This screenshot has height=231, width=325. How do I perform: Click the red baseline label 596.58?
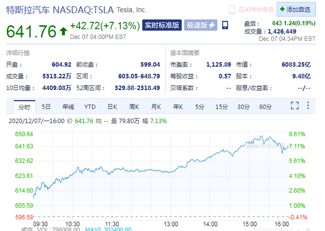click(24, 217)
